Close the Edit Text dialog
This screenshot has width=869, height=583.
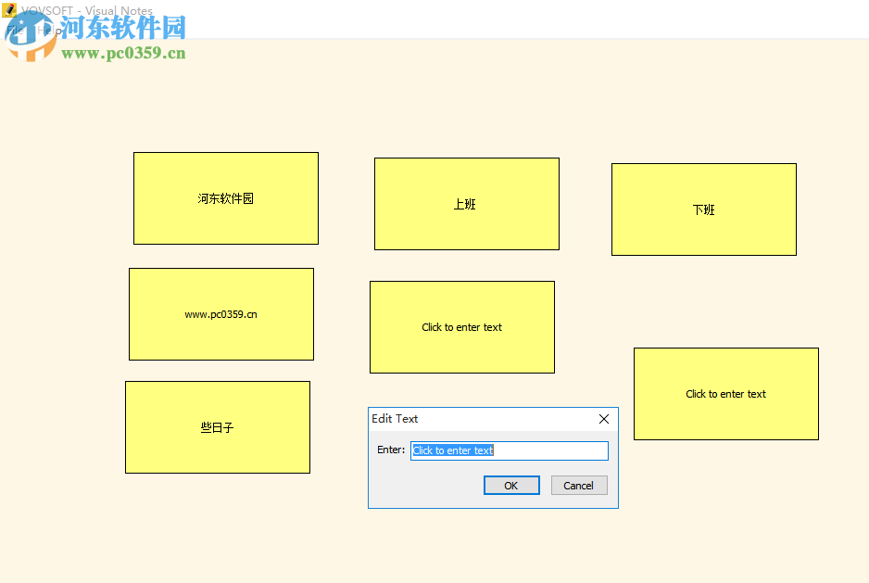pyautogui.click(x=603, y=419)
